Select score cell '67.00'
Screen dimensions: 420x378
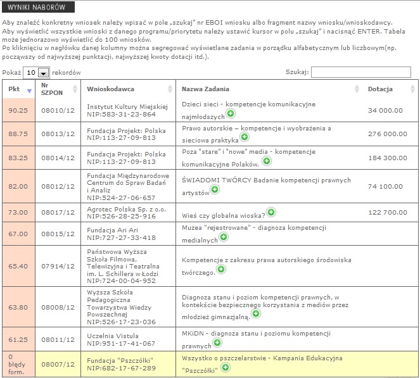(x=18, y=234)
